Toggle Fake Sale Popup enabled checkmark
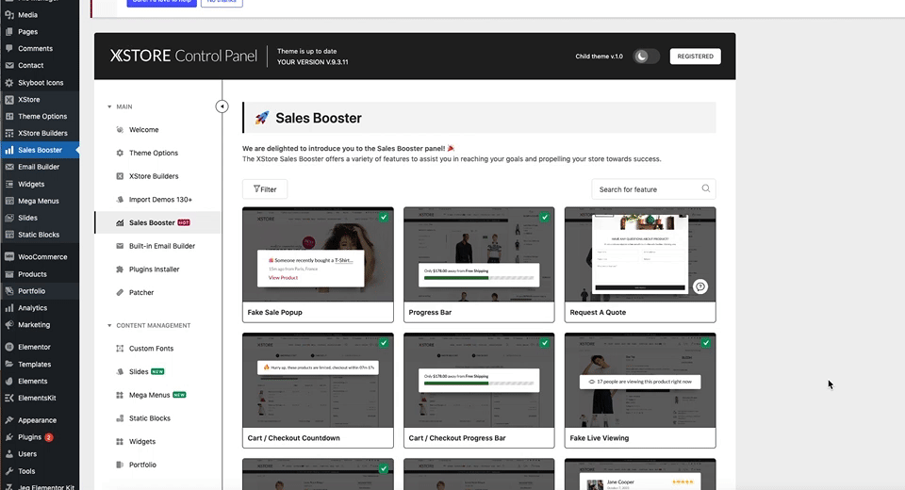The width and height of the screenshot is (905, 490). (x=384, y=217)
